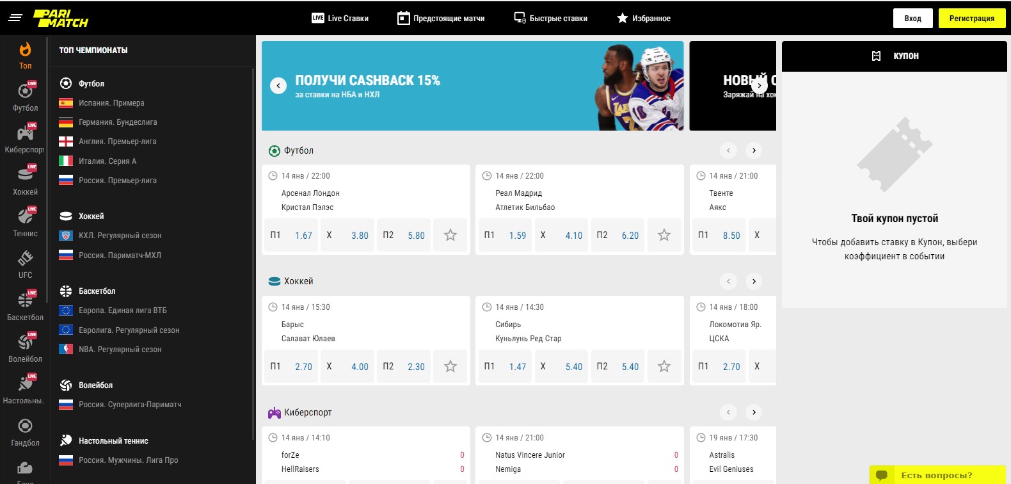Open Англия. Премьер-лига championship
1011x484 pixels.
[x=117, y=141]
